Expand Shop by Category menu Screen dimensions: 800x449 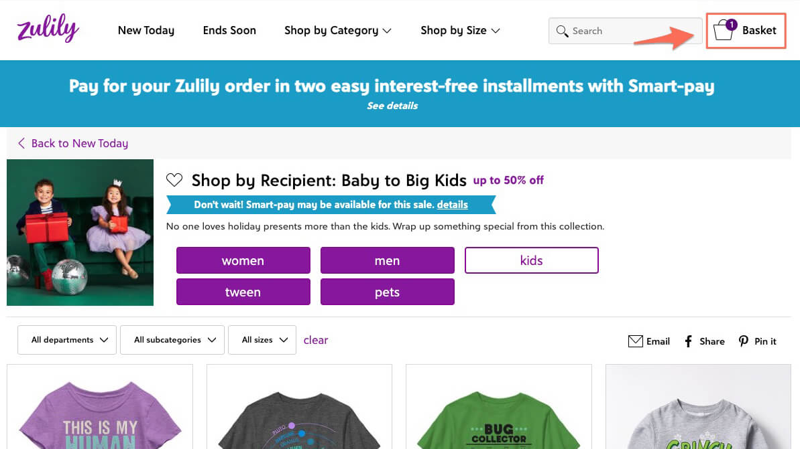[337, 30]
